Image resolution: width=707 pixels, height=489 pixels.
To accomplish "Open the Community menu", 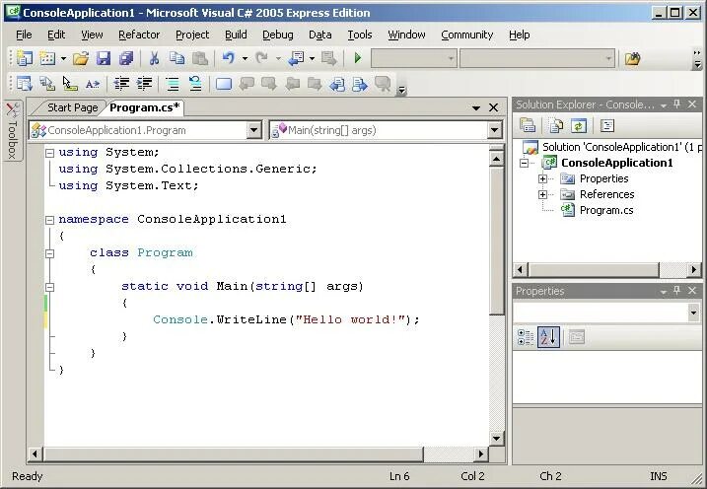I will [x=467, y=35].
